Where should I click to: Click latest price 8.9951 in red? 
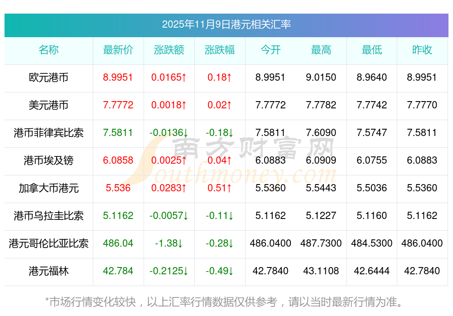pyautogui.click(x=118, y=78)
